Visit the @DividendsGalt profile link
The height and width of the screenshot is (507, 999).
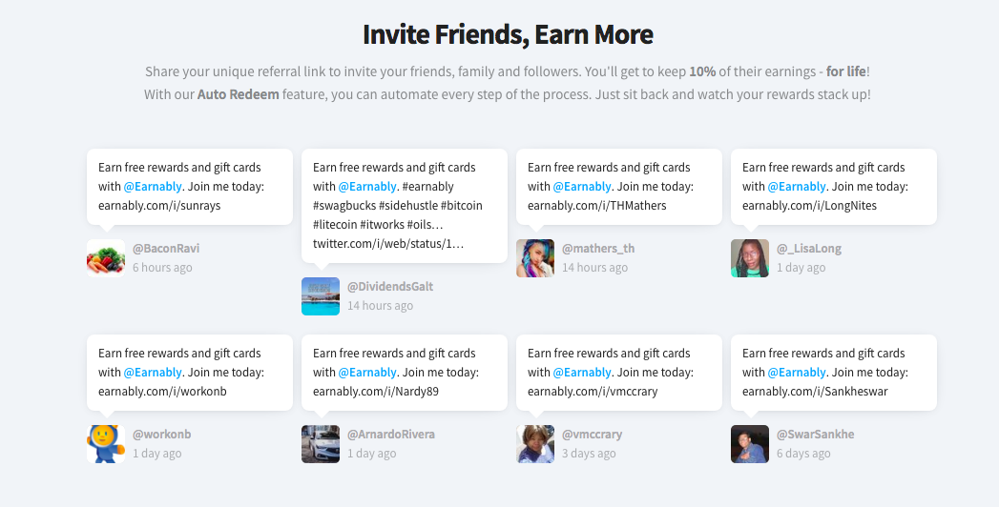(390, 287)
